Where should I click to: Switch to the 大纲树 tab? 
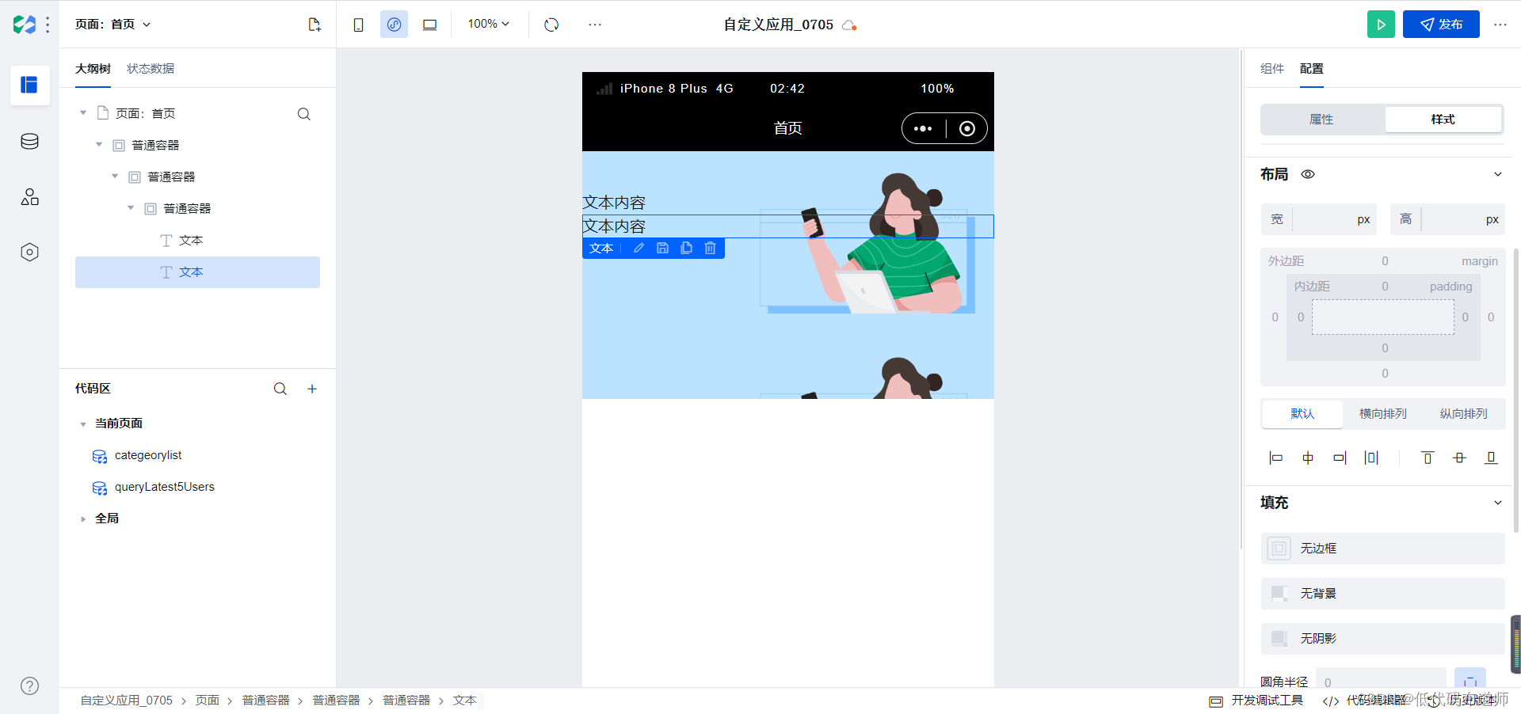coord(93,69)
